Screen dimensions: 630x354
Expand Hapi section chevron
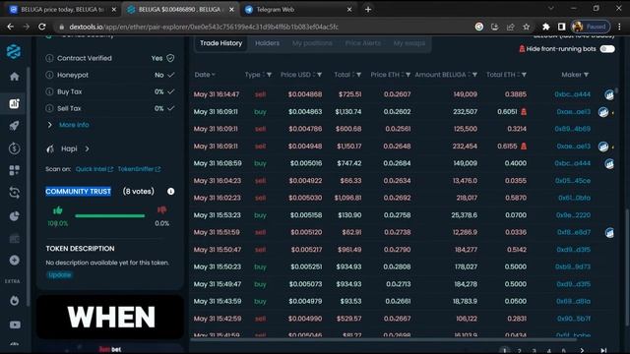coord(88,148)
